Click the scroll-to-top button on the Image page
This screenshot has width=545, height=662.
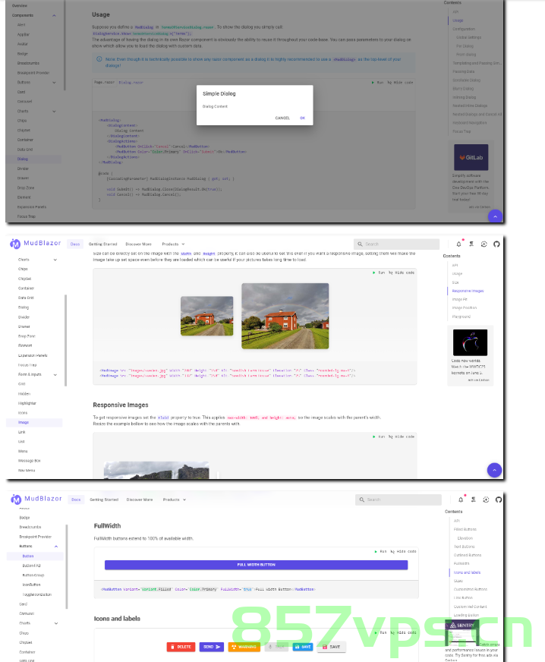point(494,470)
